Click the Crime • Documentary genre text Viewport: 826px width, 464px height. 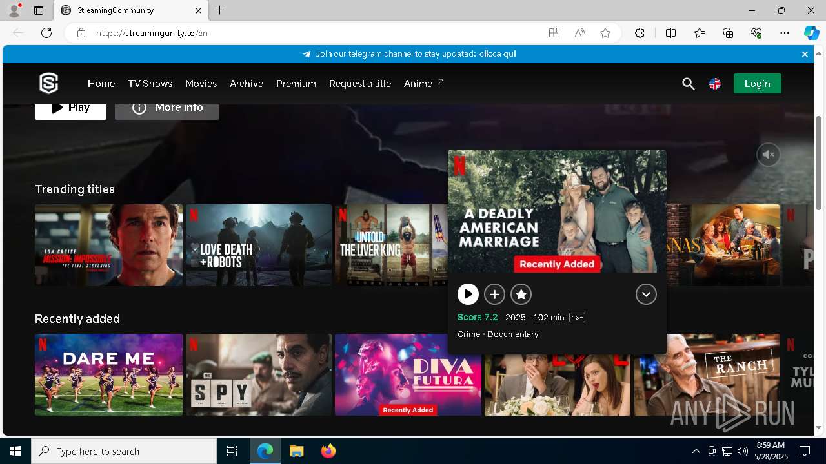(x=498, y=334)
